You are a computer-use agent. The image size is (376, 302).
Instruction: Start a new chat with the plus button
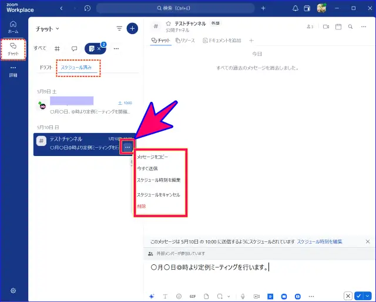click(132, 29)
